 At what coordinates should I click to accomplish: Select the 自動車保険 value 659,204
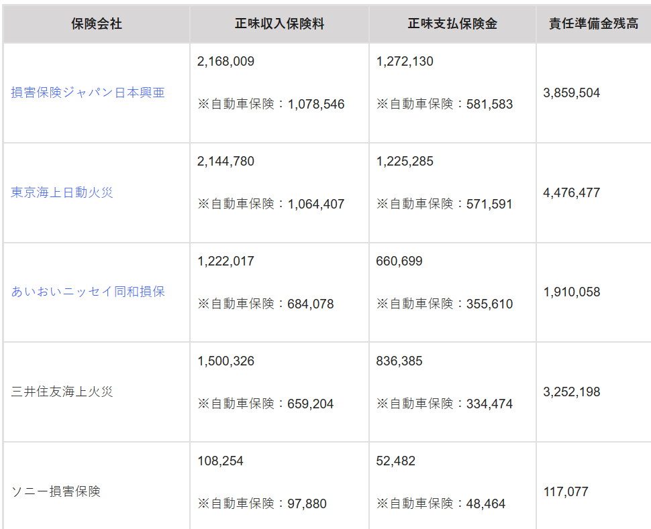point(311,404)
